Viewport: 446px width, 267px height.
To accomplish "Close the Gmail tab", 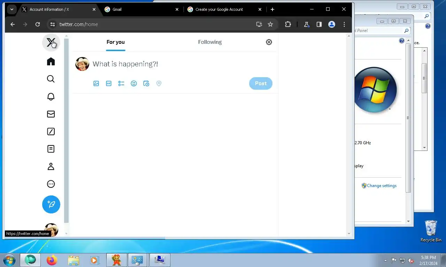I will [177, 9].
